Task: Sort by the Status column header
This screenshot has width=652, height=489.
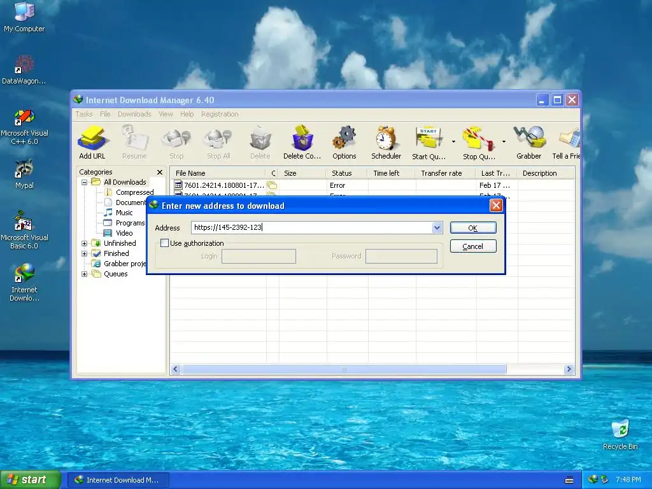Action: tap(347, 173)
